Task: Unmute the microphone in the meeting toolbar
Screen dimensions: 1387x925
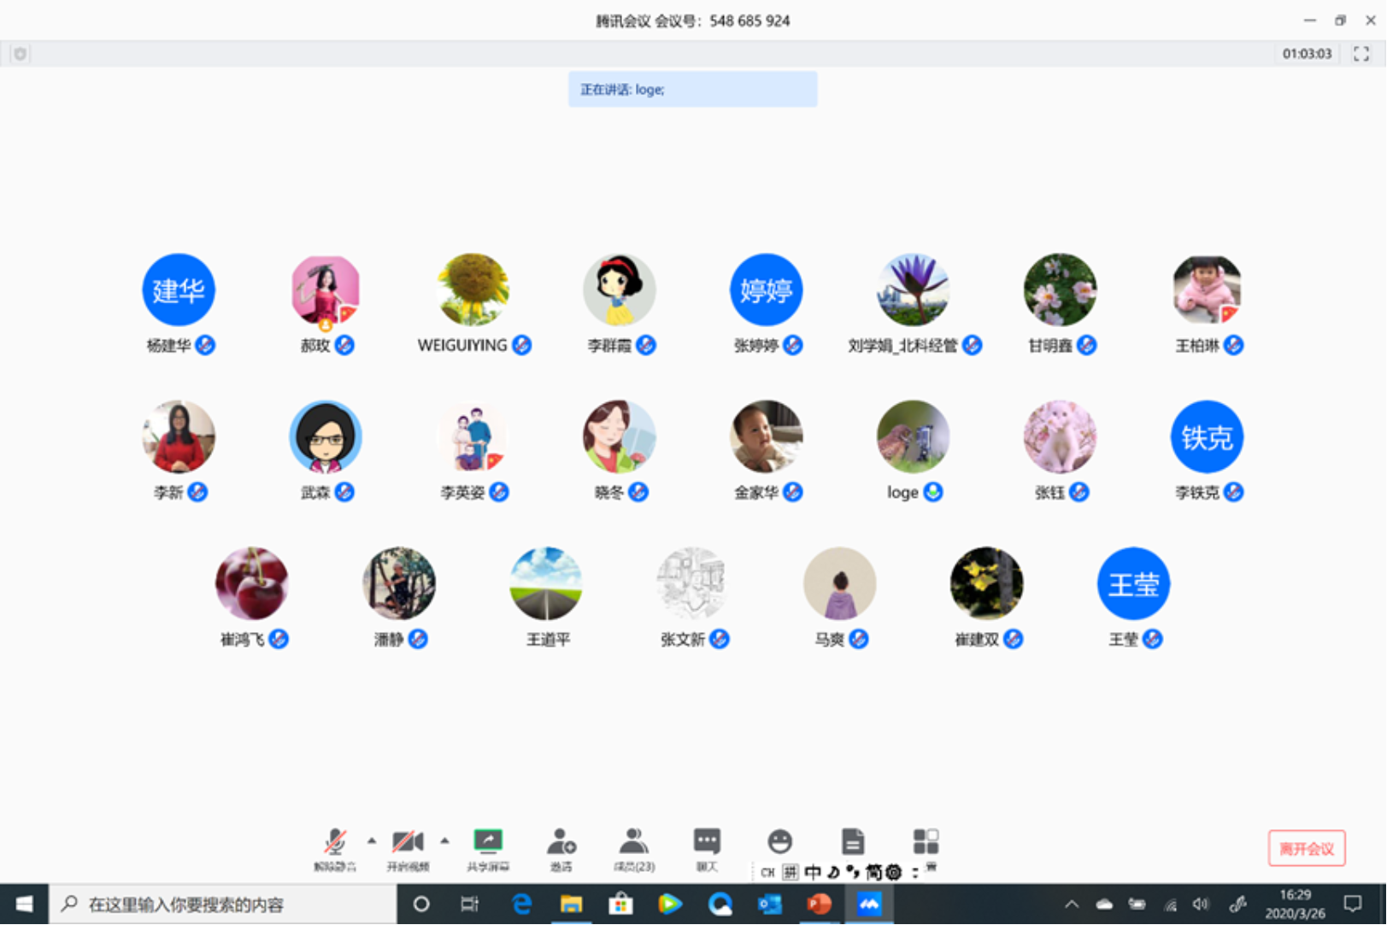Action: tap(335, 844)
